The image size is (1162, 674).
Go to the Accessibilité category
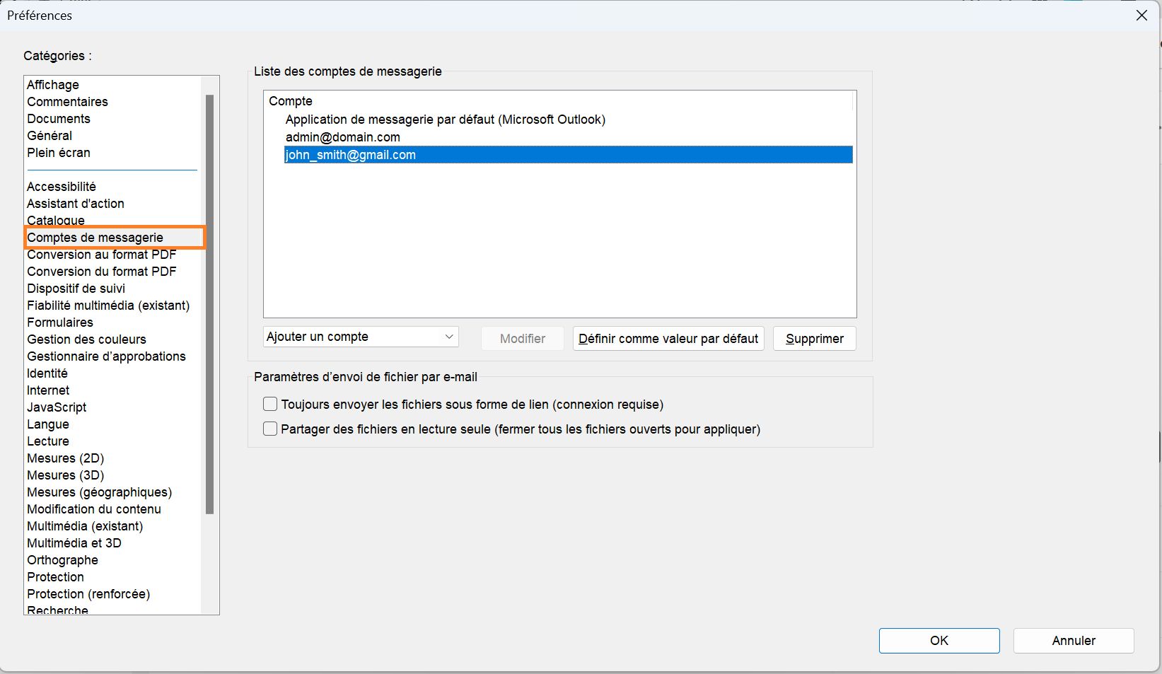[x=62, y=187]
